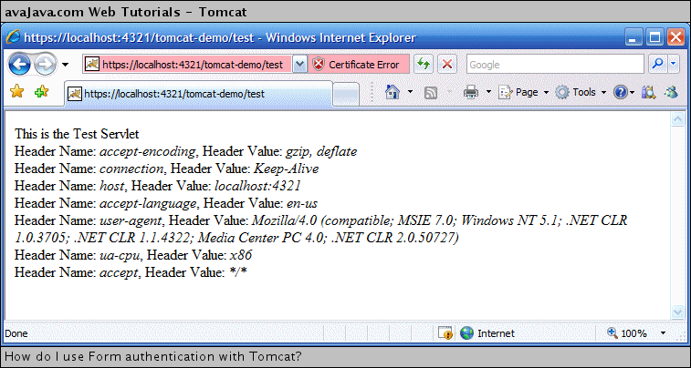The image size is (691, 368).
Task: Minimize the Internet Explorer window
Action: (x=634, y=37)
